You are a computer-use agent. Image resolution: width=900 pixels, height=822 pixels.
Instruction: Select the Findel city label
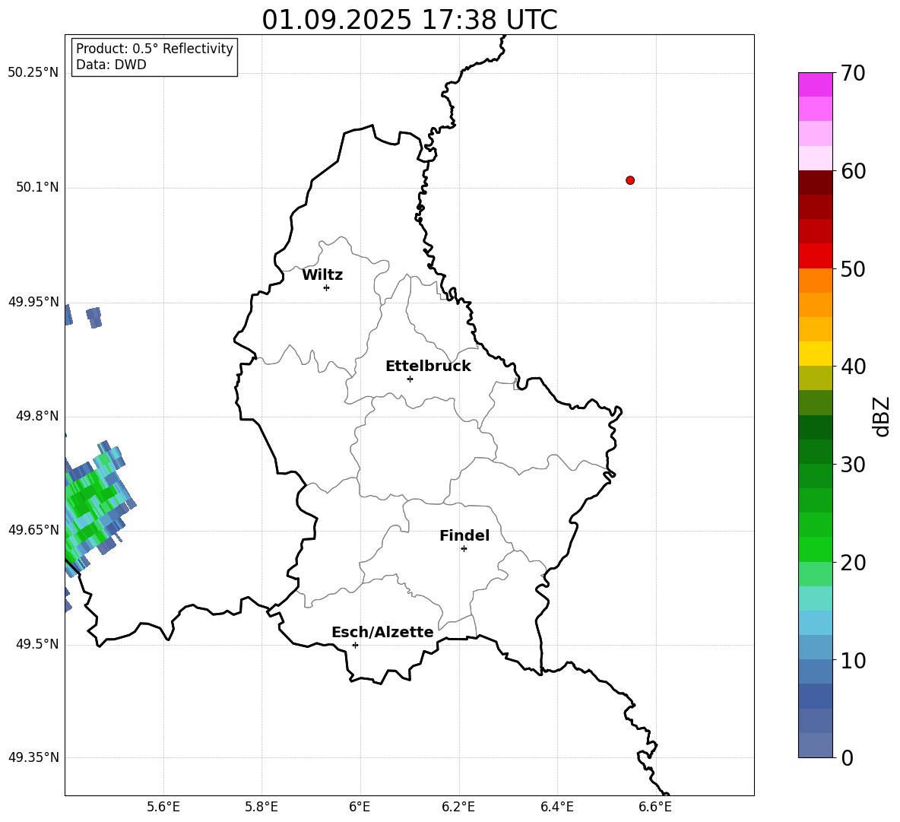pyautogui.click(x=464, y=535)
